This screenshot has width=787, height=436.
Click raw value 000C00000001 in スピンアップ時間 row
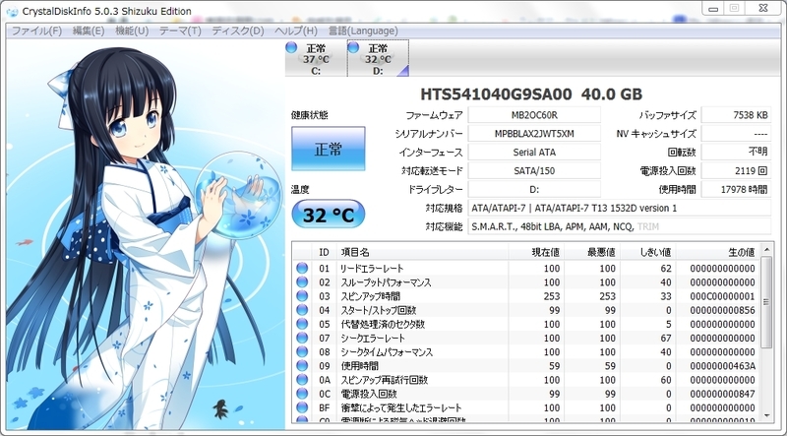(x=722, y=296)
